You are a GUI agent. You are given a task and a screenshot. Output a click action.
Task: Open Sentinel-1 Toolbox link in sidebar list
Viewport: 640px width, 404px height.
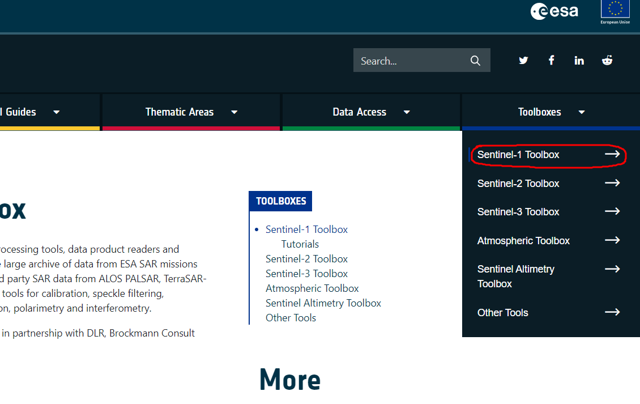tap(306, 229)
